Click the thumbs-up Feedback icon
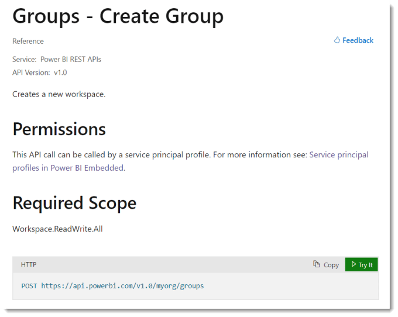 coord(337,40)
